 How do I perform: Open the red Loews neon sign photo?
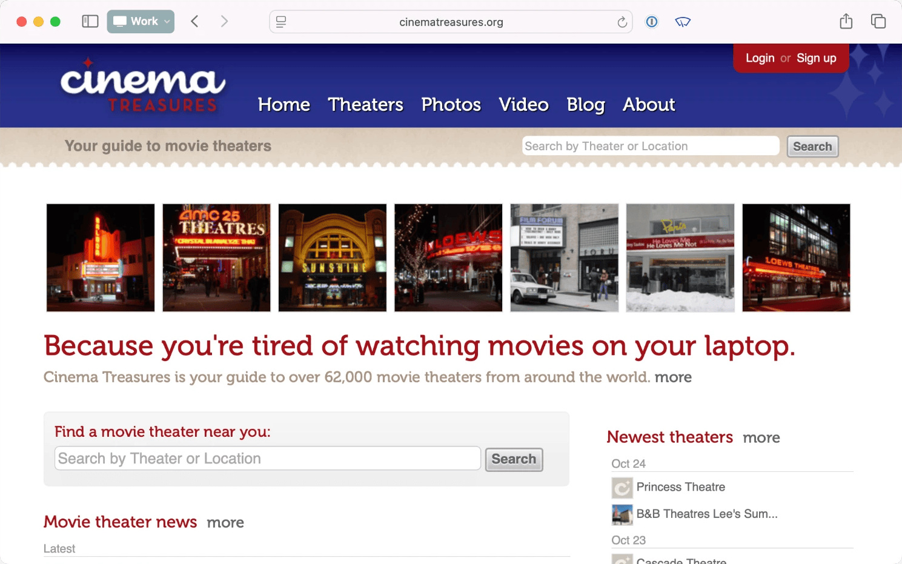click(x=448, y=257)
